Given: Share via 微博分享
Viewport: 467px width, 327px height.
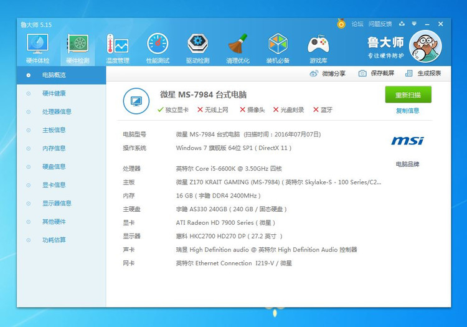Looking at the screenshot, I should (x=328, y=73).
